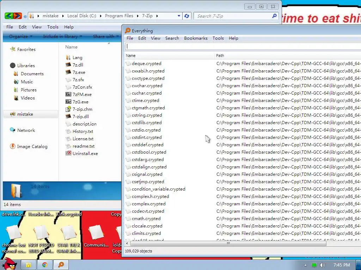The image size is (361, 270).
Task: Show hidden tray icons arrow
Action: (x=305, y=265)
